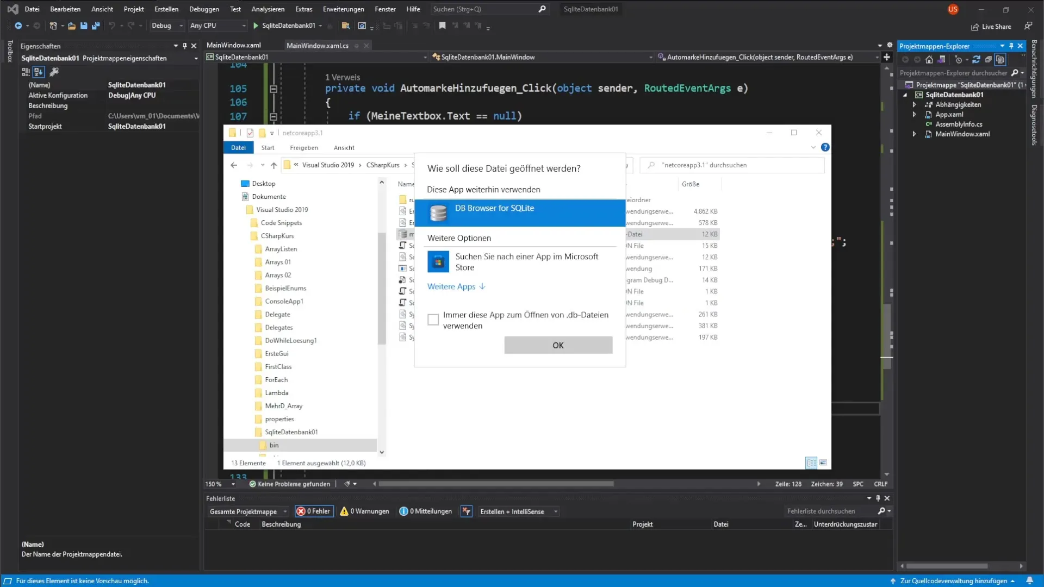Click the editor's horizontal scrollbar
Viewport: 1044px width, 587px height.
(496, 484)
